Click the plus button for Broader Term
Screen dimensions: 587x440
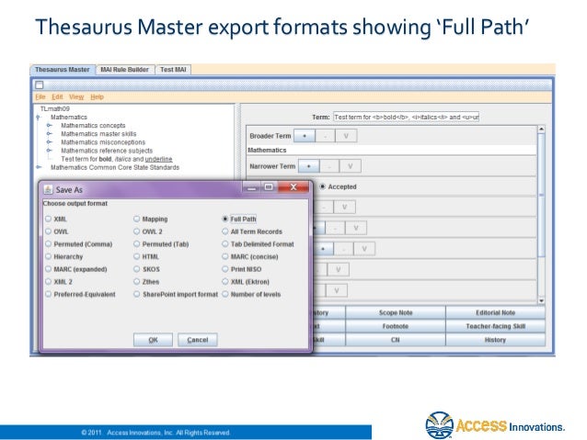click(x=305, y=136)
